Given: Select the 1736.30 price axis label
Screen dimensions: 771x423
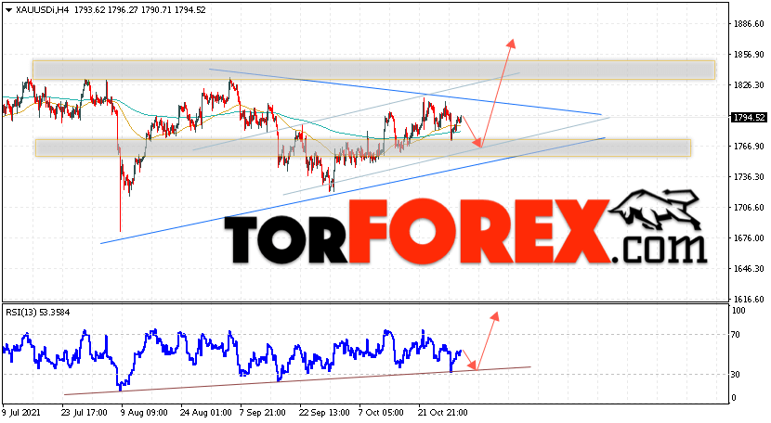Looking at the screenshot, I should coord(749,177).
